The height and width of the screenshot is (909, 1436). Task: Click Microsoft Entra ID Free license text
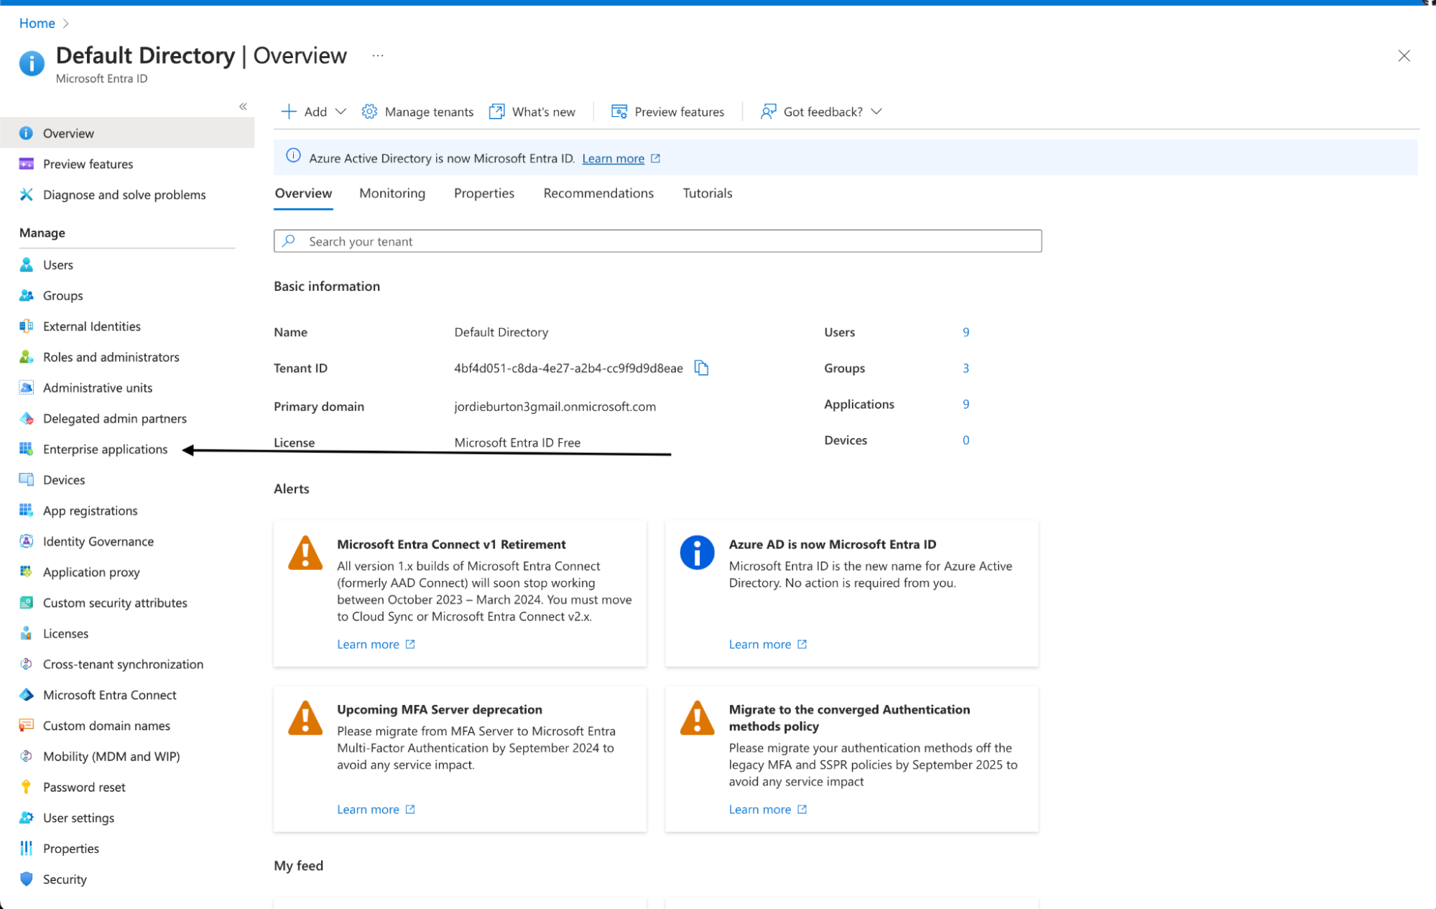click(517, 442)
